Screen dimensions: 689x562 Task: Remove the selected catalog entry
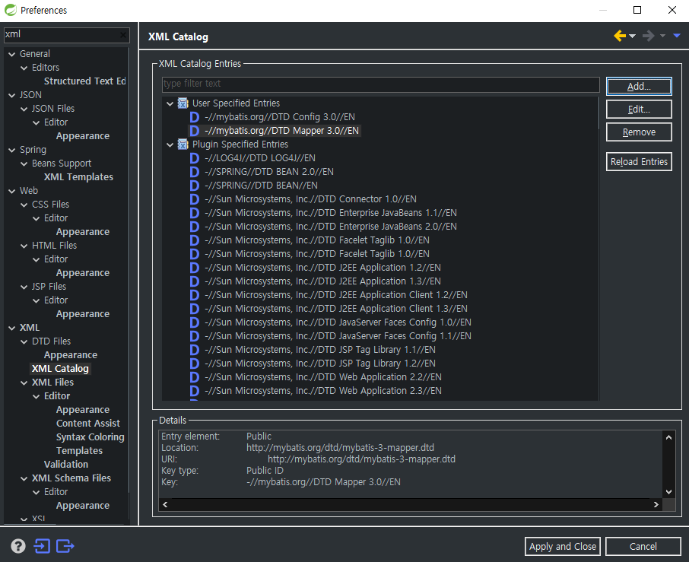pos(639,132)
